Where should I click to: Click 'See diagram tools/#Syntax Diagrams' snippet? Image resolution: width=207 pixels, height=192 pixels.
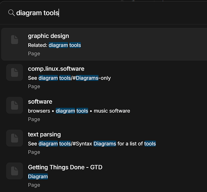[x=92, y=144]
